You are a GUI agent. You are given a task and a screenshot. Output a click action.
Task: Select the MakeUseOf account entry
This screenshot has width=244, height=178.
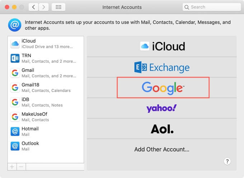pyautogui.click(x=46, y=117)
